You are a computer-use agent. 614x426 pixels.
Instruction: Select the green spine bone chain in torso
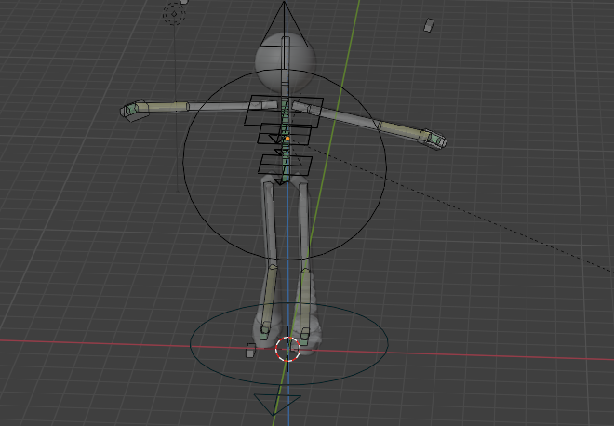[285, 141]
